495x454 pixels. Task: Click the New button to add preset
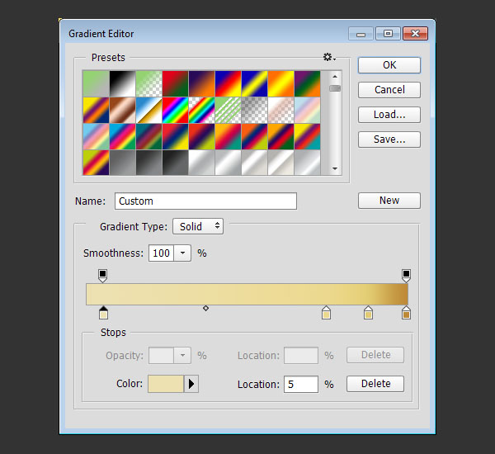[x=389, y=201]
